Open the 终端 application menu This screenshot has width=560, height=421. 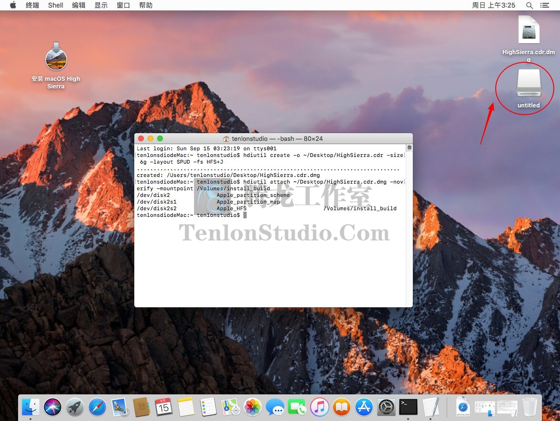(32, 5)
